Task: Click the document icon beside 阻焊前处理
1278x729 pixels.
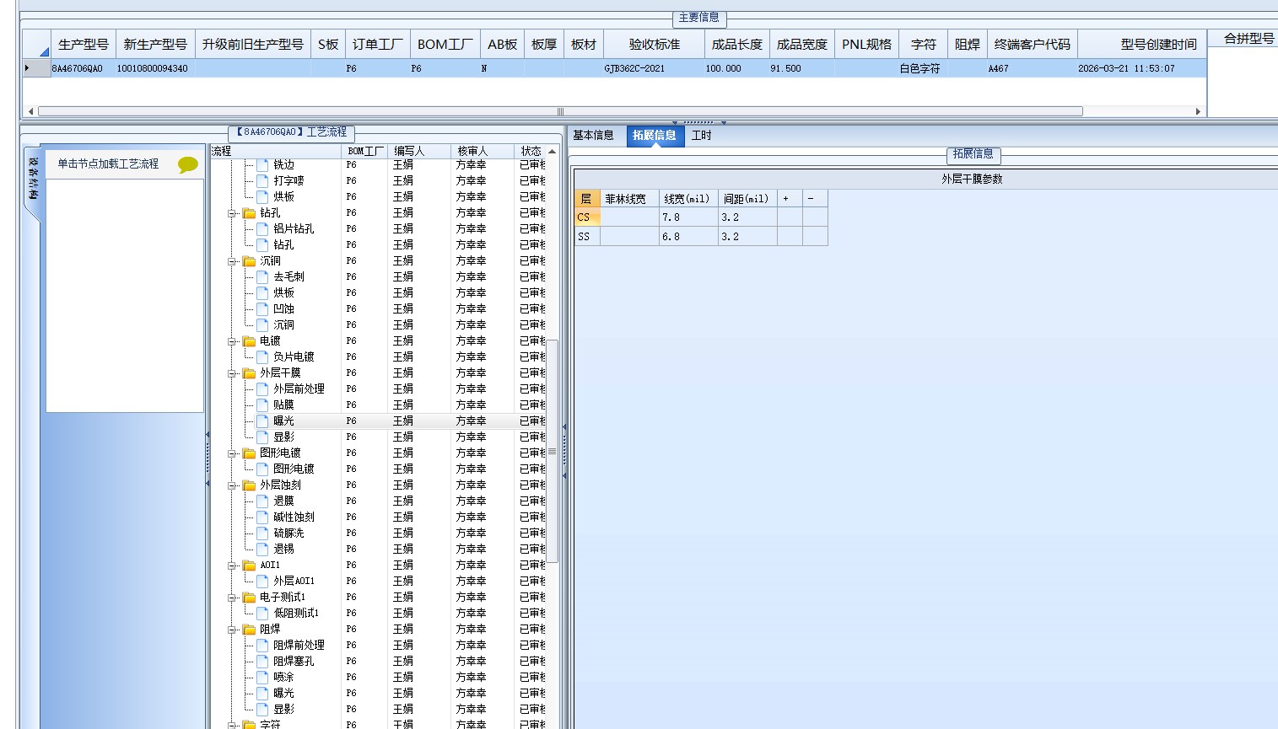Action: pyautogui.click(x=262, y=645)
